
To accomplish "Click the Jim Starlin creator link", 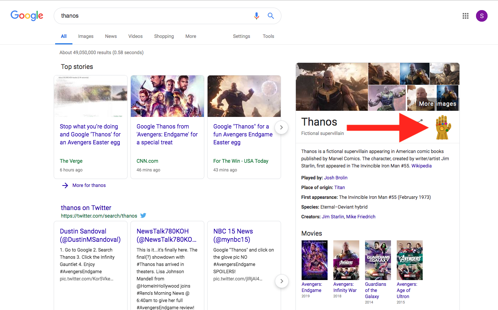I will click(x=333, y=217).
